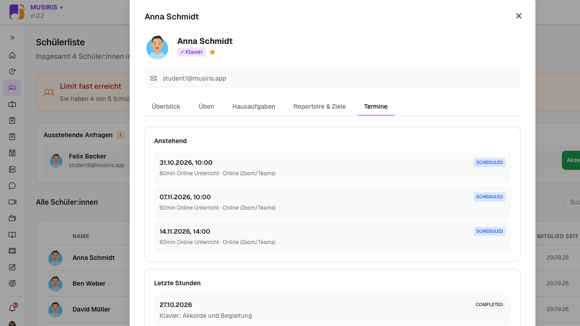Open the Hausaufgaben tab
580x326 pixels.
pyautogui.click(x=254, y=106)
